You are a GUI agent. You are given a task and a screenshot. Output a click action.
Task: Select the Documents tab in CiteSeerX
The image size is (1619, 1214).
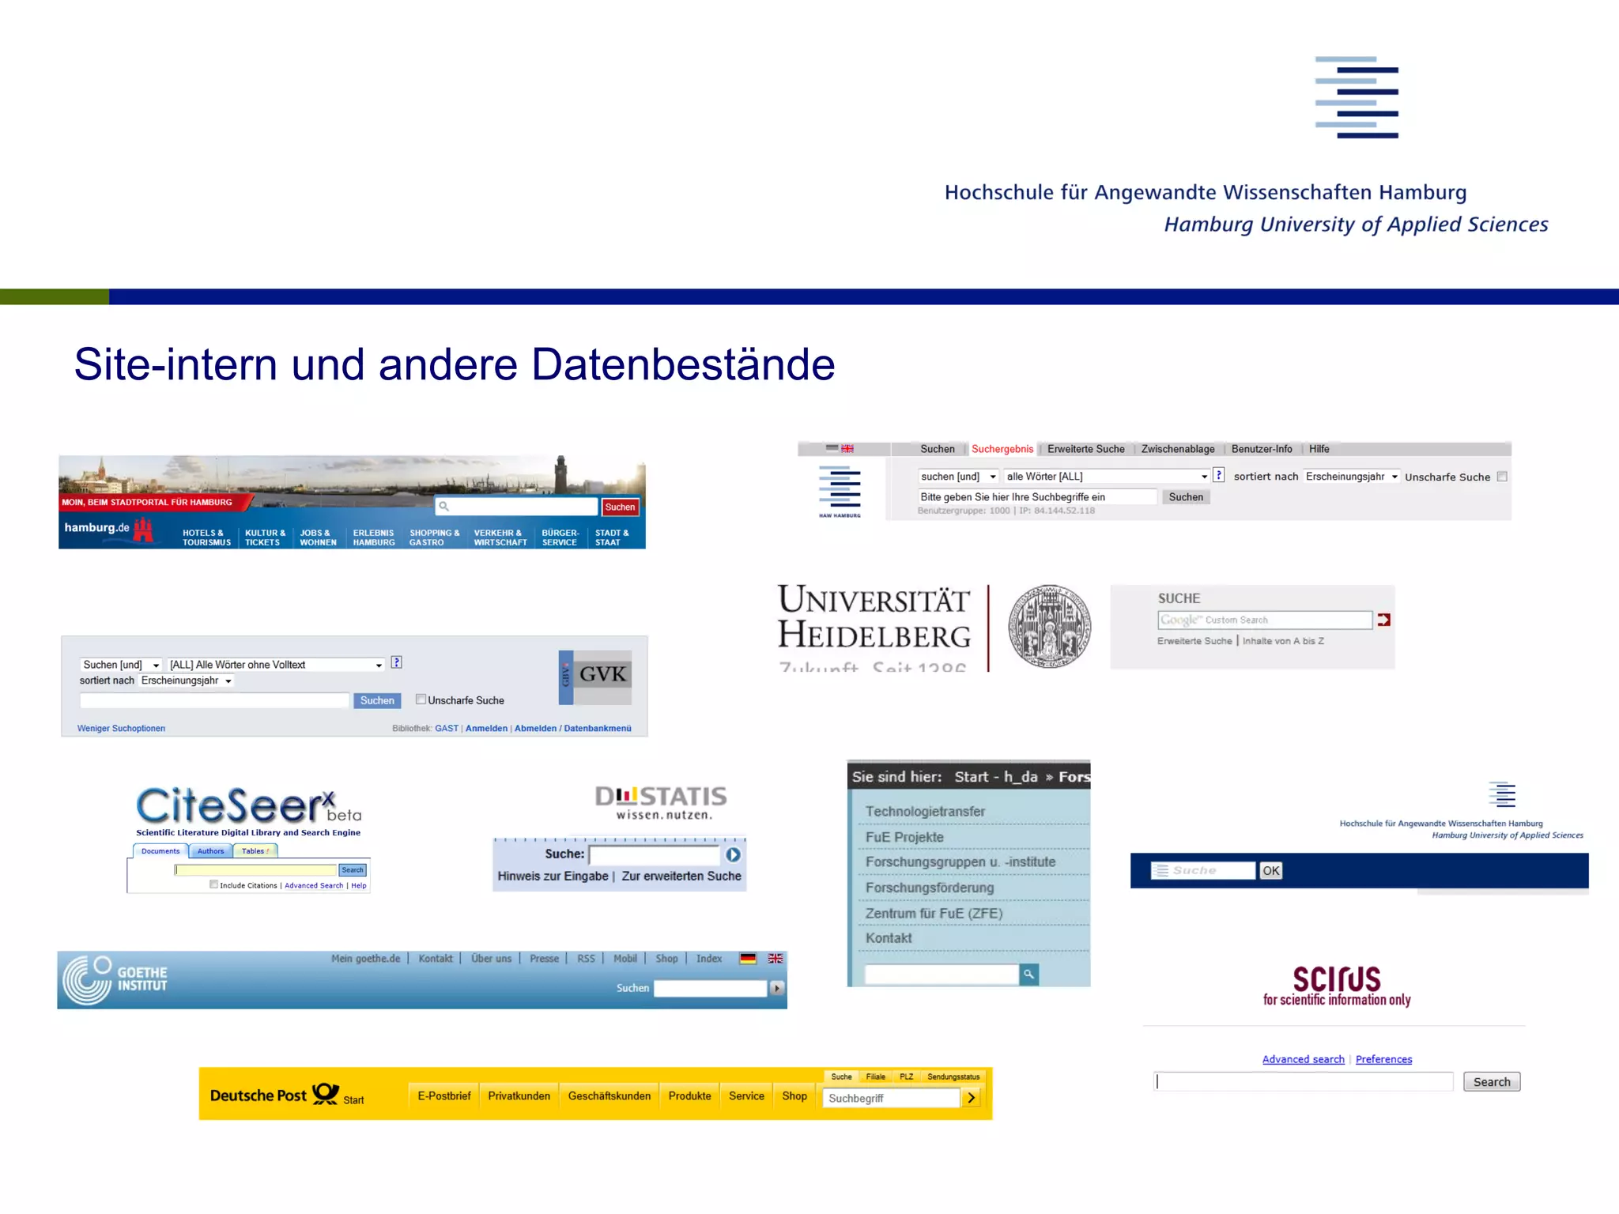pos(160,851)
